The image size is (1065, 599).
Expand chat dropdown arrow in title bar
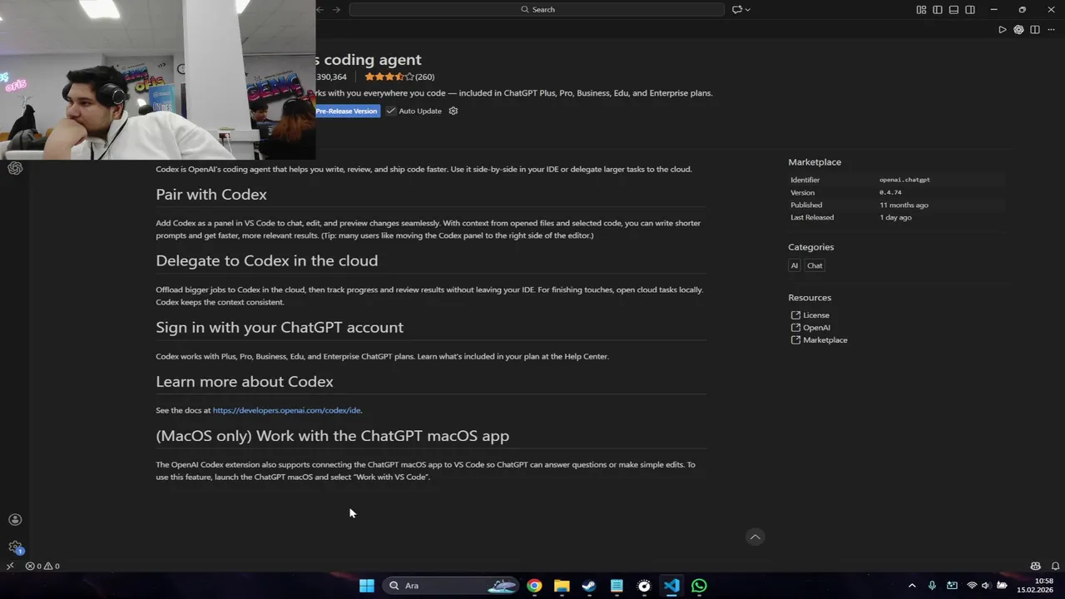[747, 9]
